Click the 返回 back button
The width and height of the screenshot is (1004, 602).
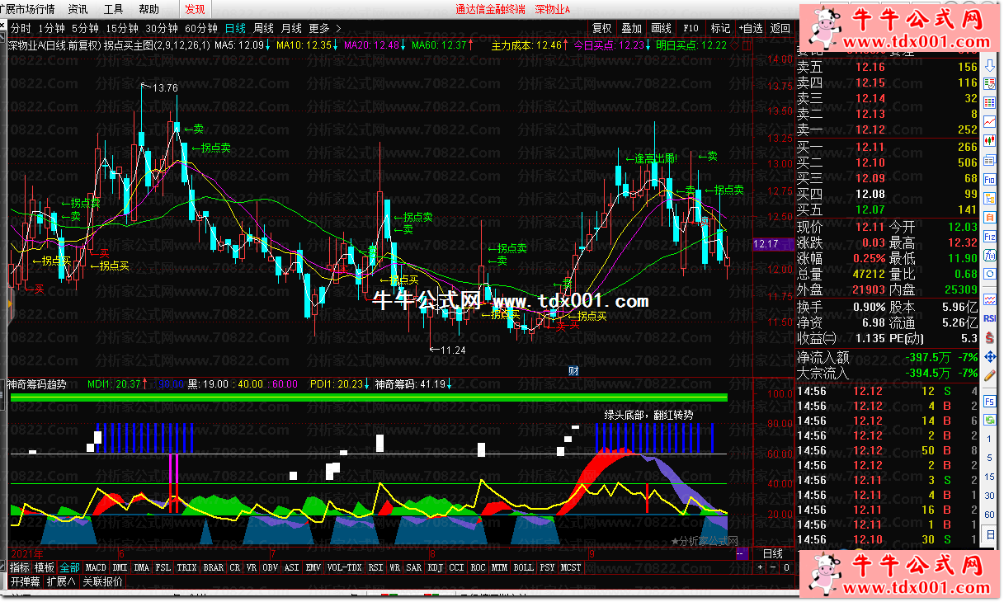click(780, 28)
